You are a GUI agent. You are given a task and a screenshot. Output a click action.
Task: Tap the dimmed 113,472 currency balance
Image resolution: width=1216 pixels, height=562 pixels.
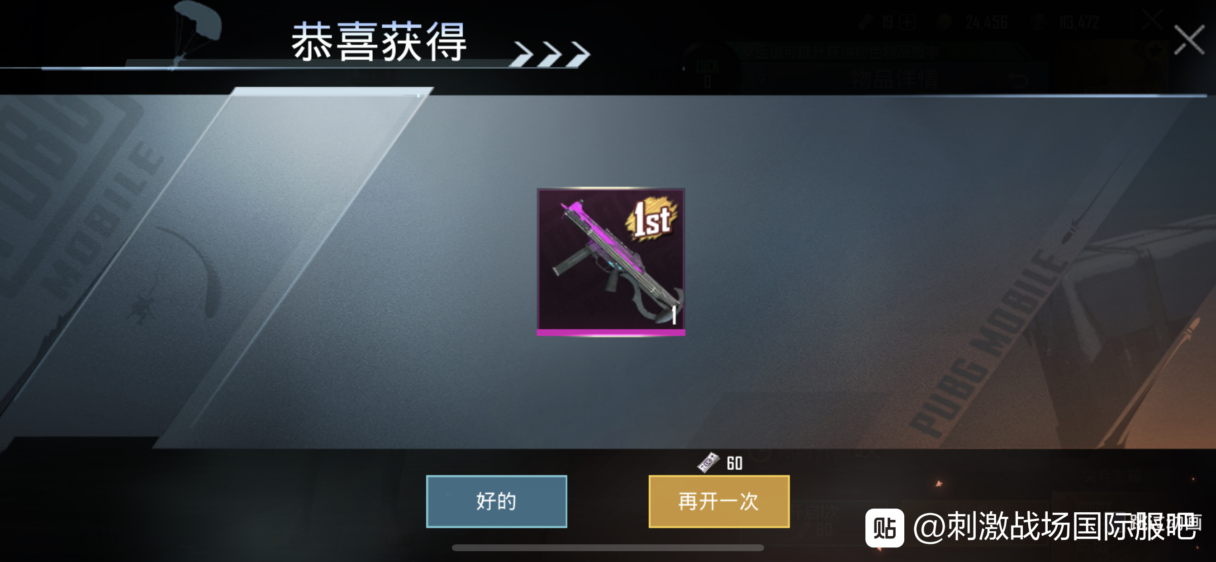[1079, 22]
